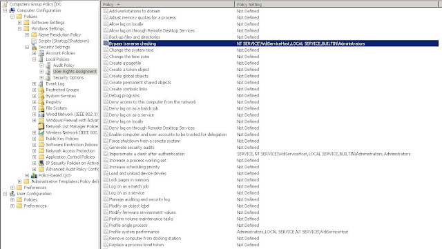Select Change the system time policy

(131, 50)
